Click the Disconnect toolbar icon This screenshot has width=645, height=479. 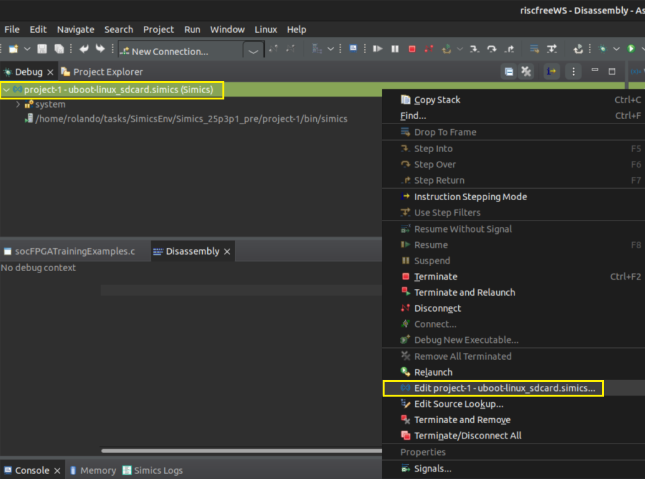pyautogui.click(x=429, y=49)
